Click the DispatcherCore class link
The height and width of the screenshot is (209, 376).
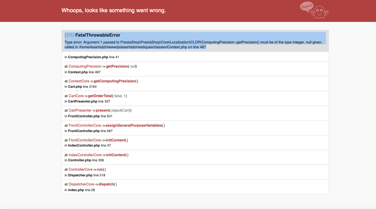pyautogui.click(x=81, y=184)
